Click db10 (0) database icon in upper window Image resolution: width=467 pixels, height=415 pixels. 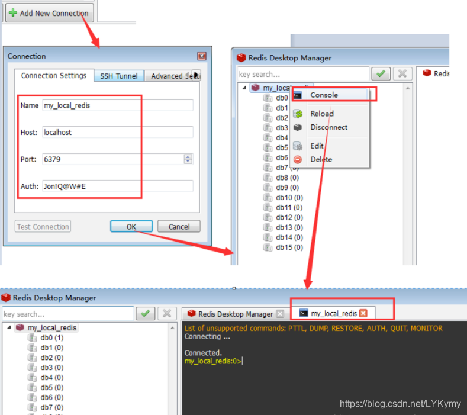[268, 198]
